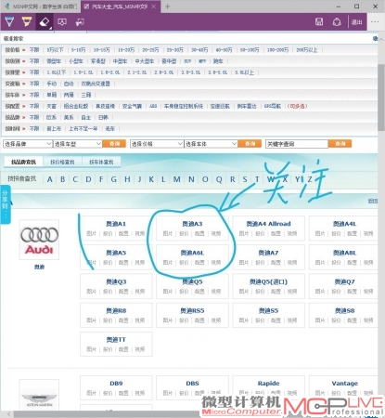
Task: Toggle the 安全气囊 configuration filter
Action: (x=132, y=106)
